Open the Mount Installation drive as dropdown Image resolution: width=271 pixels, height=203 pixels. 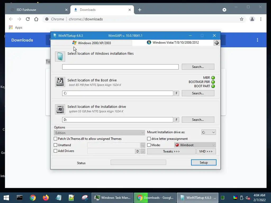point(209,132)
